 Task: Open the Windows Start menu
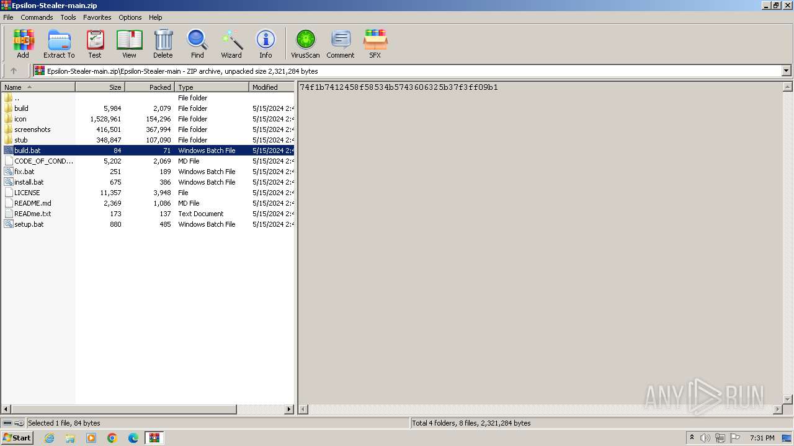(17, 438)
